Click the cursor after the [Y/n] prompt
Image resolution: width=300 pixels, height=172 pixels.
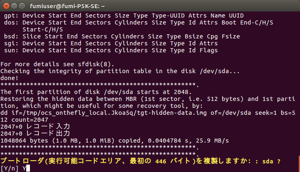28,168
